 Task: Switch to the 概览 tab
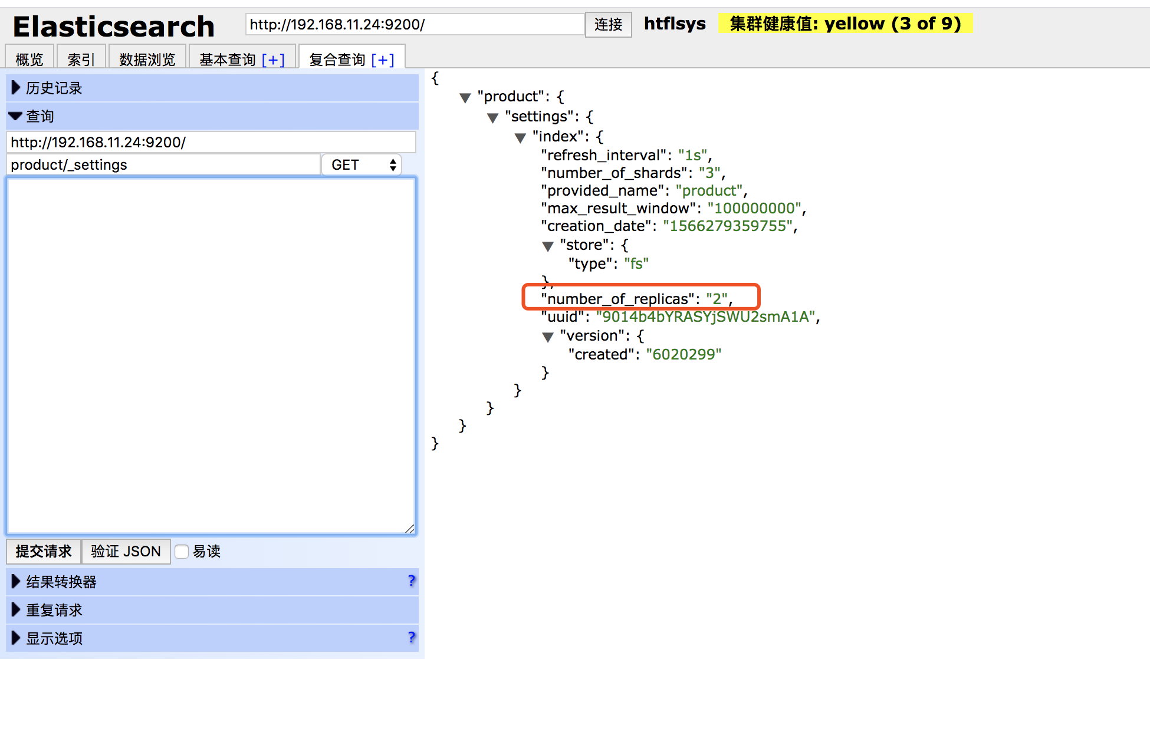coord(29,60)
